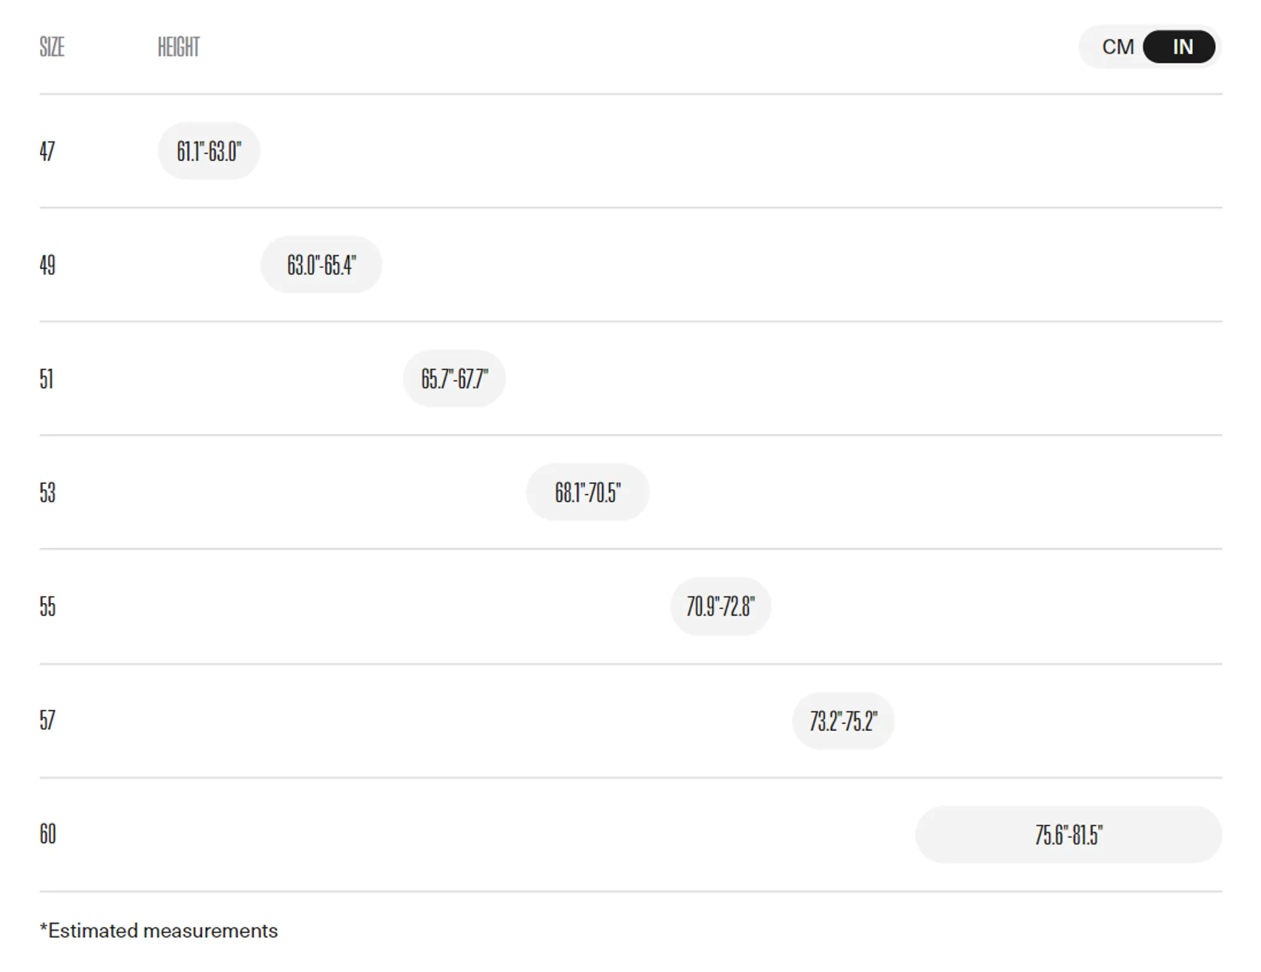The width and height of the screenshot is (1261, 972).
Task: Choose the 75.6"-81.5" height bar
Action: (1069, 835)
